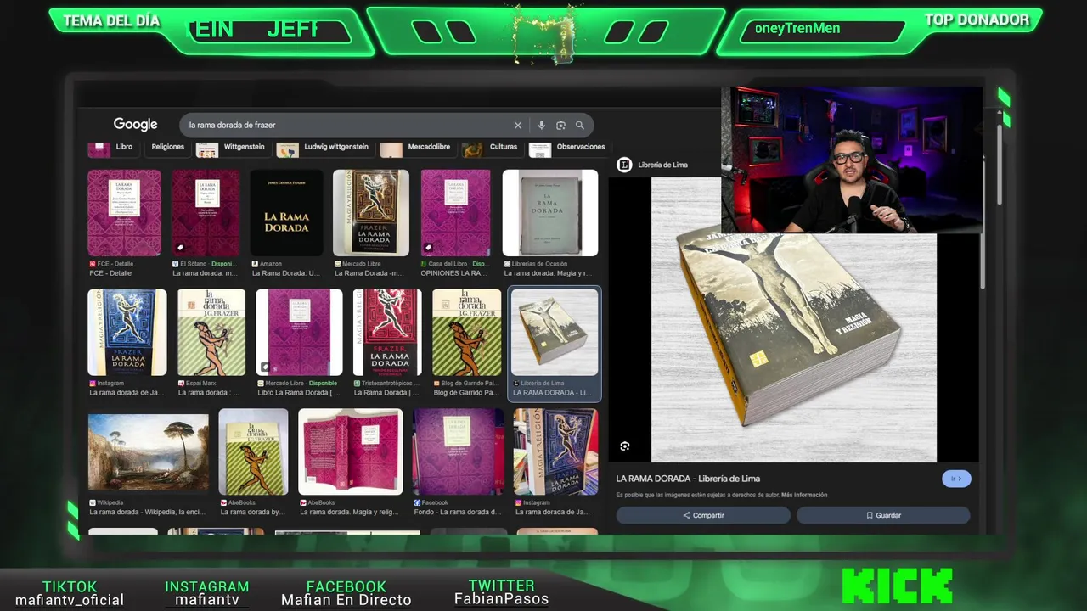Open the Casa del Libro result thumbnail
The width and height of the screenshot is (1087, 611).
pyautogui.click(x=455, y=213)
